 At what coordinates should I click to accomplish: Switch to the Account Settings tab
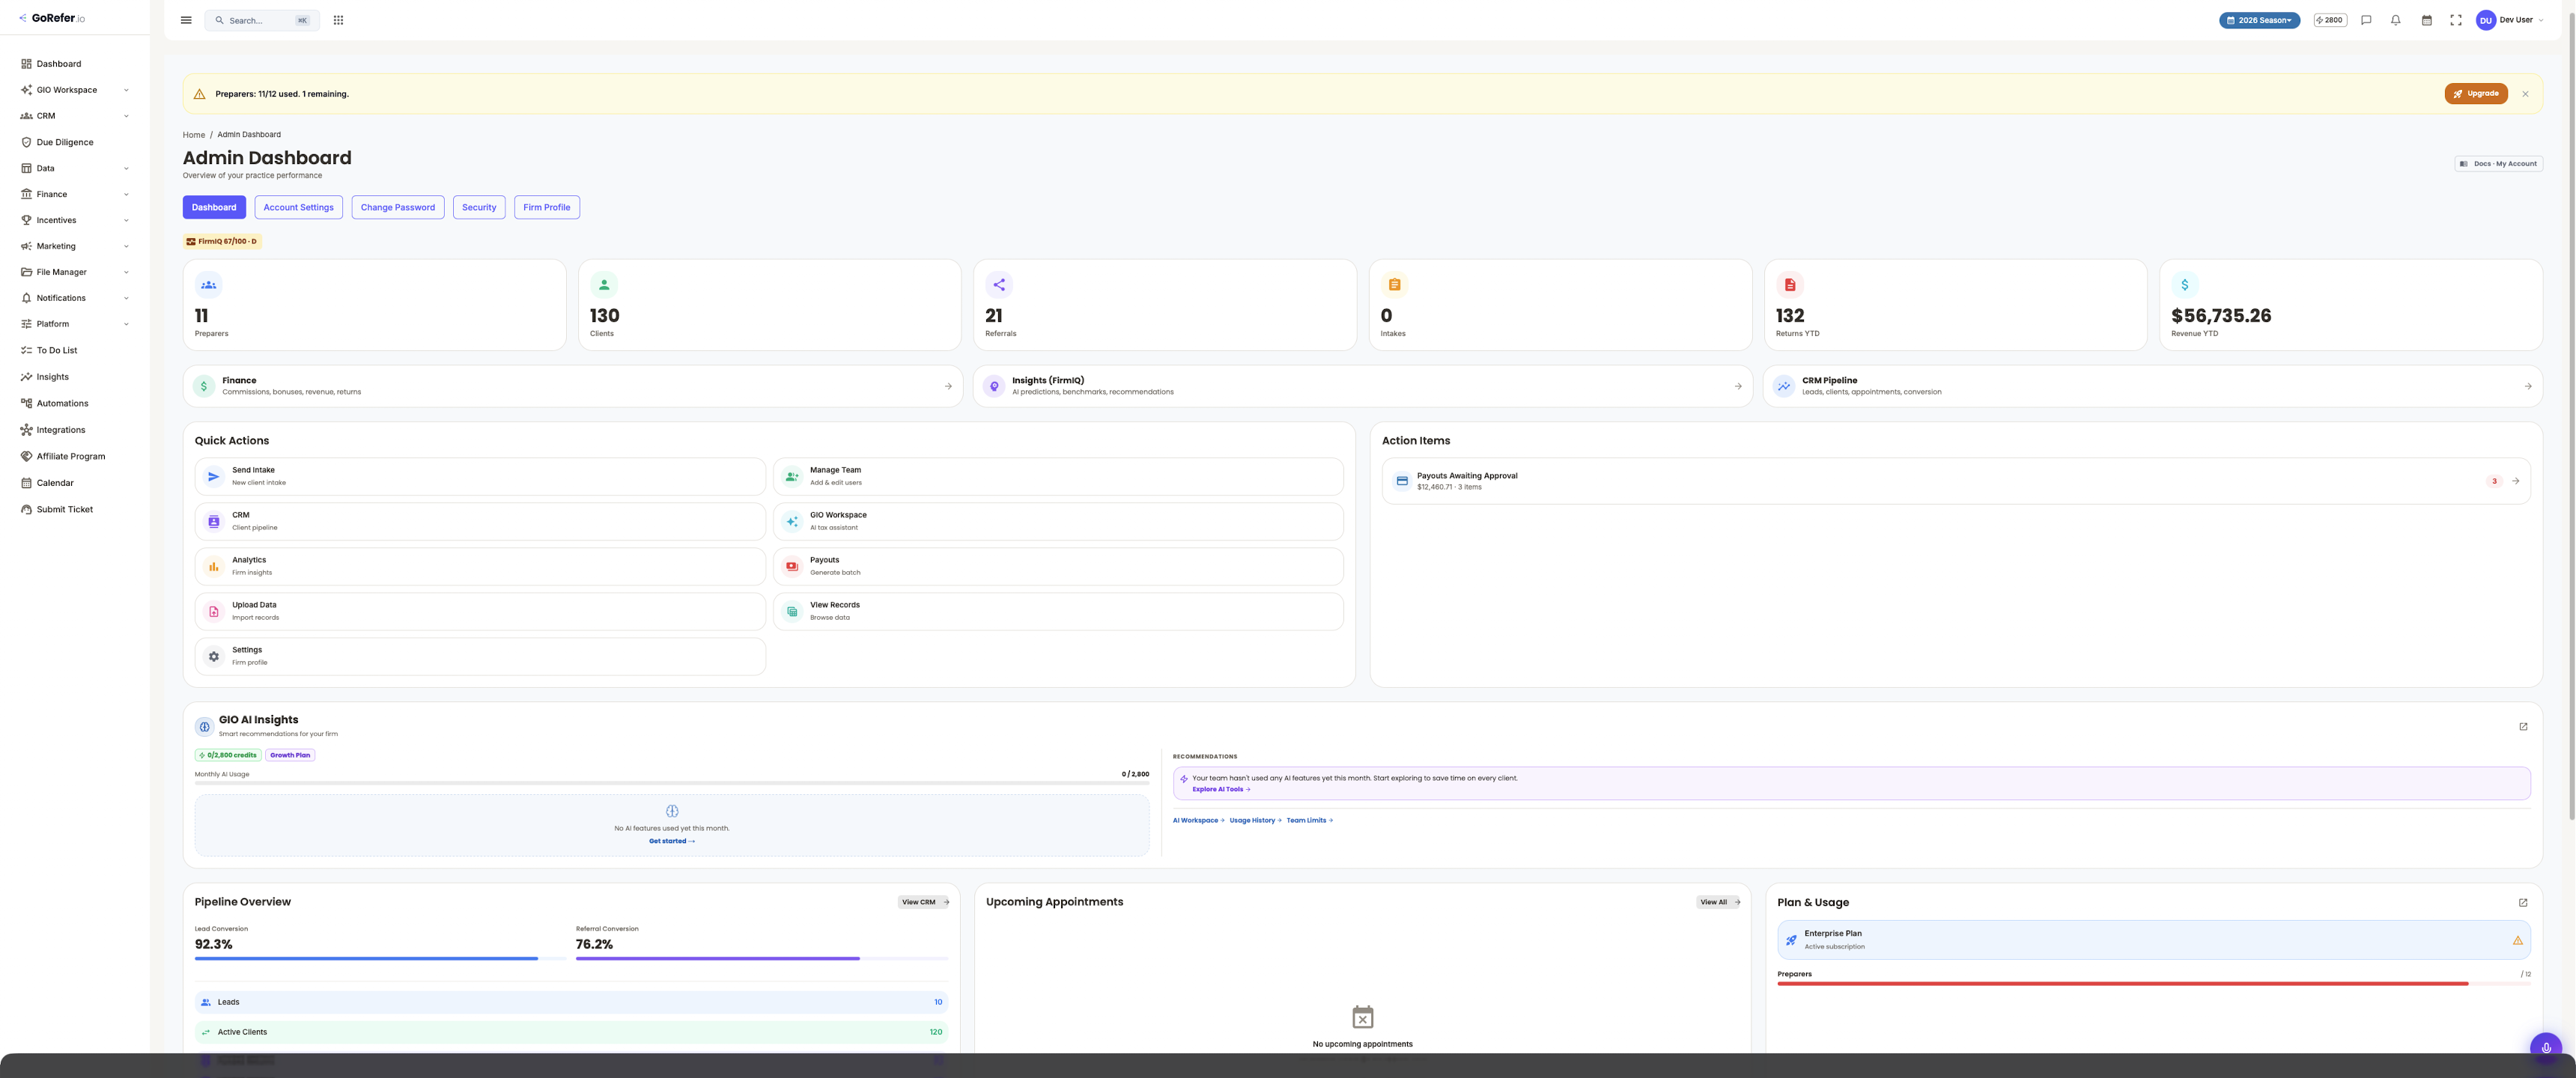click(x=298, y=207)
